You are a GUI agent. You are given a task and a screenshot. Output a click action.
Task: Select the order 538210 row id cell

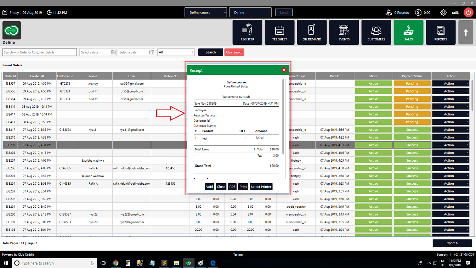coord(10,138)
